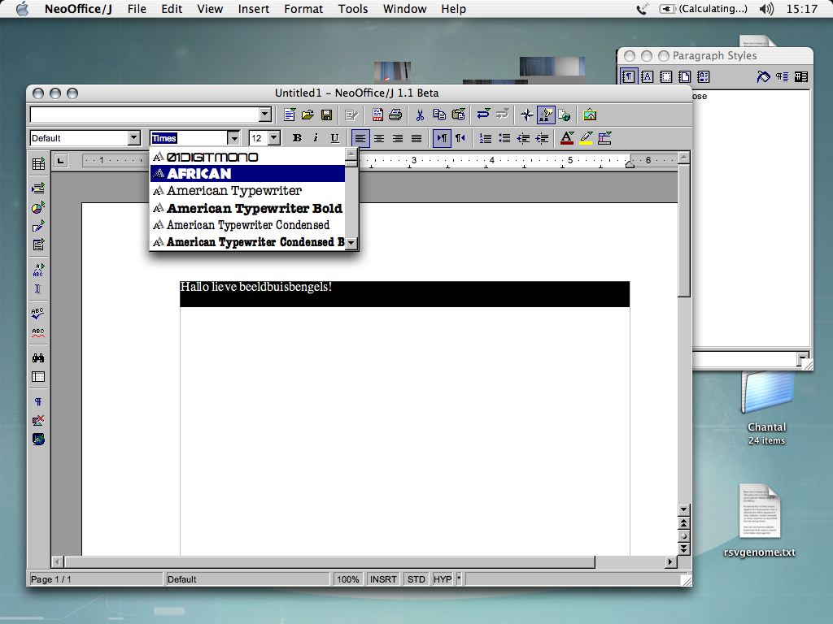Toggle AutoSpellcheck with the red-underlined ABC icon

click(38, 332)
